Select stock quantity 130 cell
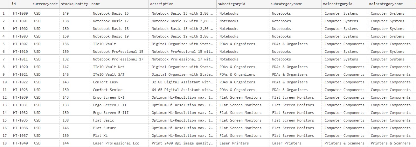The width and height of the screenshot is (416, 147). click(74, 136)
